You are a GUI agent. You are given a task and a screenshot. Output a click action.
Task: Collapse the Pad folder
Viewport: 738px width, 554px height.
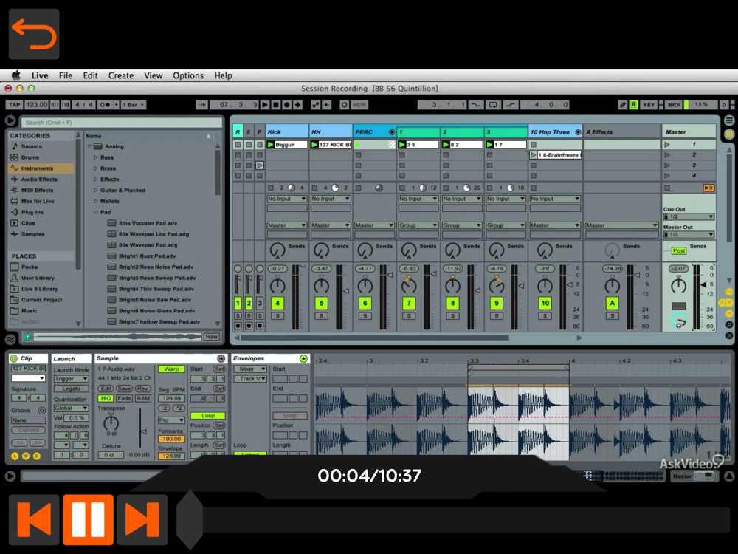point(95,213)
